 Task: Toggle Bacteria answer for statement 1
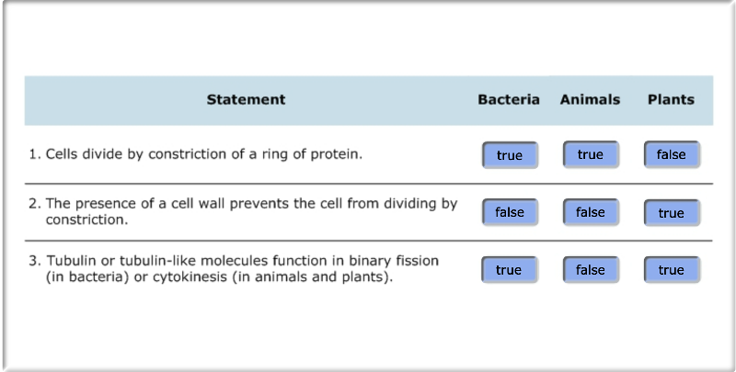point(510,155)
